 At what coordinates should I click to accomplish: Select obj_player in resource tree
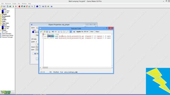point(7,27)
